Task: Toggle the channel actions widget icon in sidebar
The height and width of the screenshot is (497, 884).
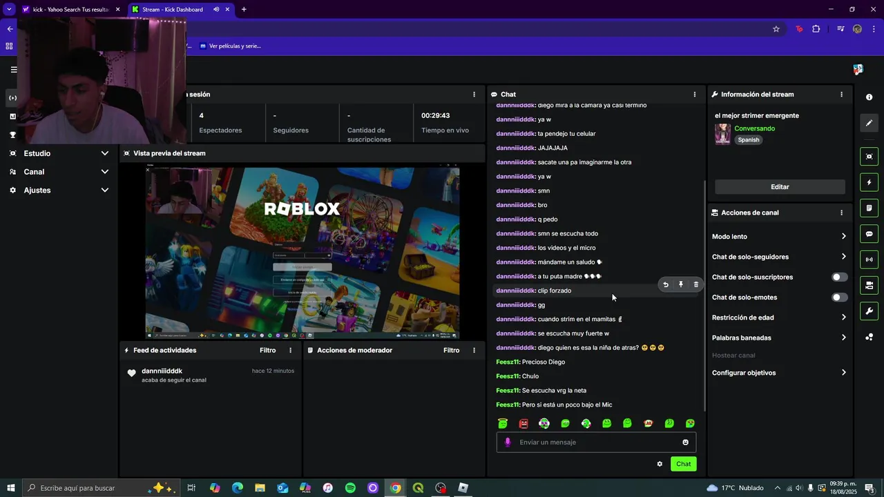Action: point(869,285)
